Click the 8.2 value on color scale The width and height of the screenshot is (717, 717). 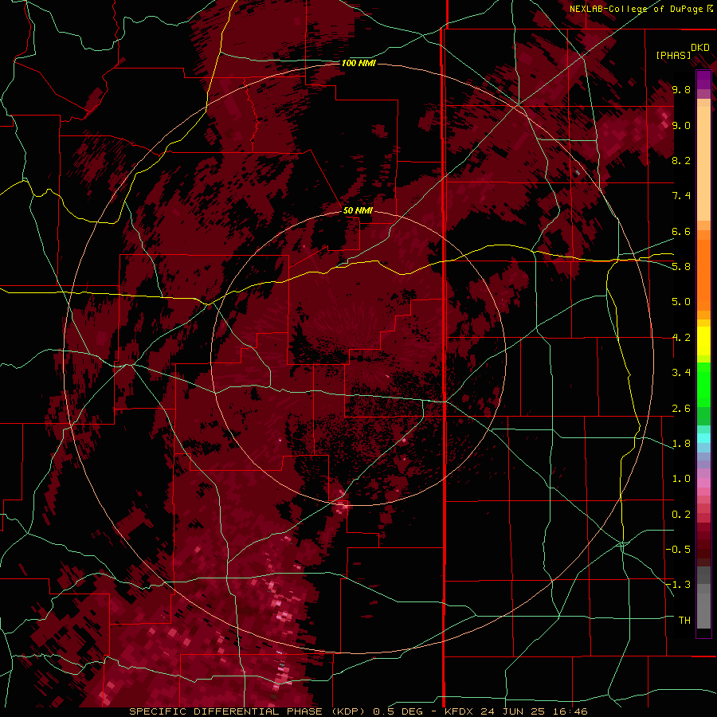tap(681, 160)
